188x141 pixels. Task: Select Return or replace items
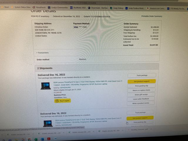point(141,90)
